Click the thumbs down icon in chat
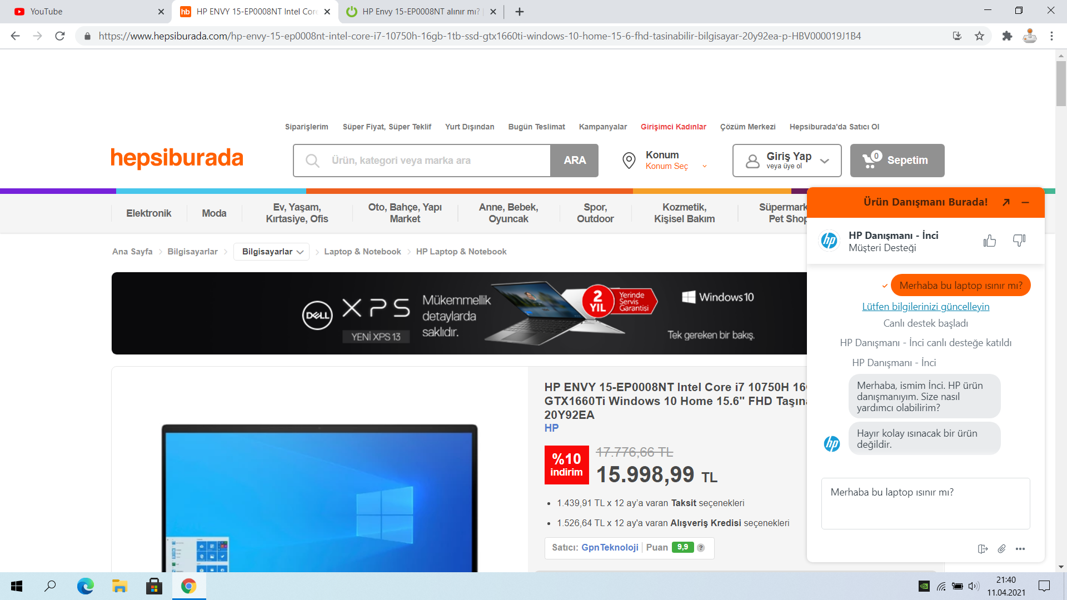Image resolution: width=1067 pixels, height=600 pixels. [x=1019, y=241]
